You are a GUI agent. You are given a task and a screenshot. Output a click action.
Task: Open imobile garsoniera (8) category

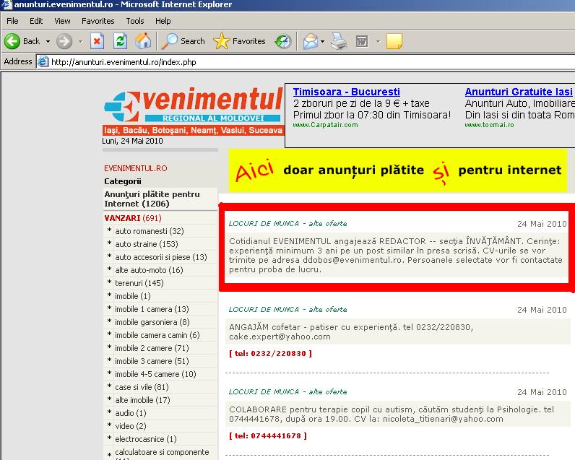click(x=152, y=322)
